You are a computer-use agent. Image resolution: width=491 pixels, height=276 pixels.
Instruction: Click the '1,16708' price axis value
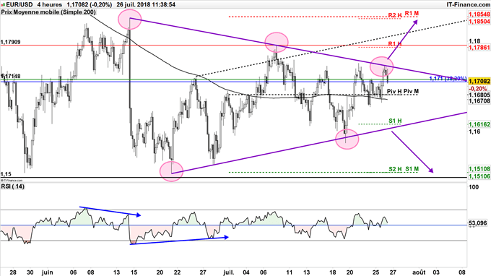(x=479, y=100)
